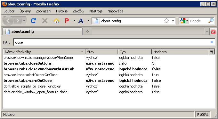Go to the home page icon

(x=56, y=21)
